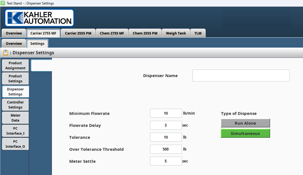Click the Minimum Flowrate value field
Image resolution: width=303 pixels, height=175 pixels.
166,113
